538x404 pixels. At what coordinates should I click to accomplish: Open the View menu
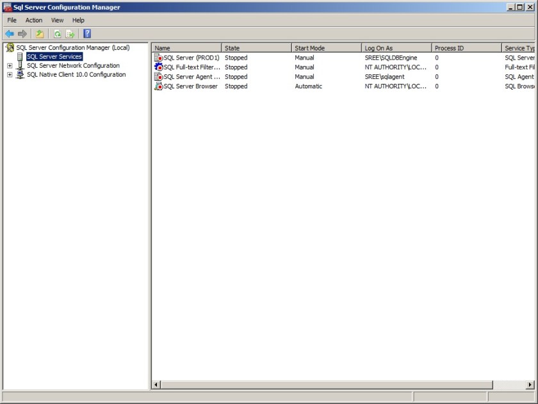pyautogui.click(x=57, y=20)
